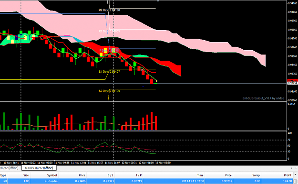Sort orders by the Type column header
Image resolution: width=298 pixels, height=184 pixels.
pyautogui.click(x=3, y=175)
